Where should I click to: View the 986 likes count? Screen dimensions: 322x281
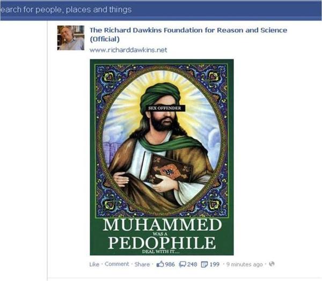[x=170, y=264]
